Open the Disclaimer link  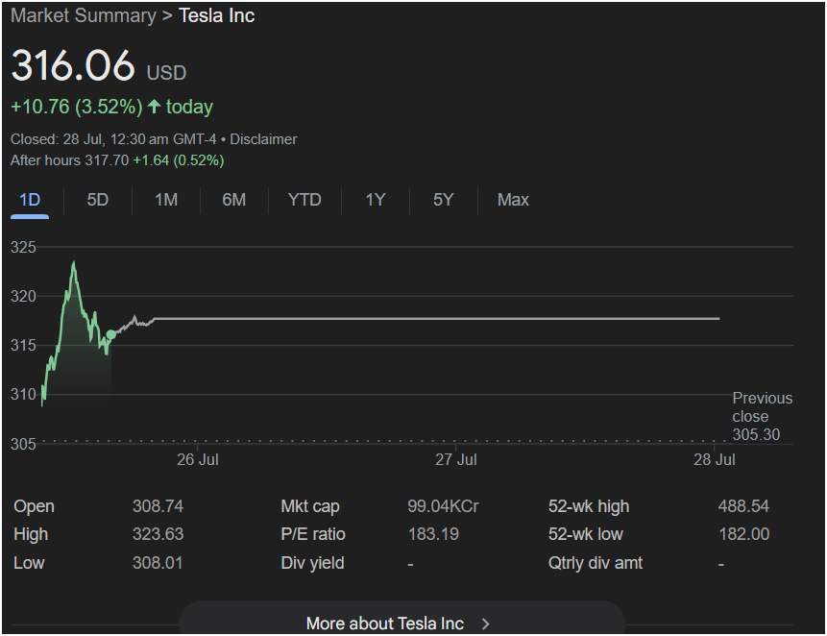pos(263,139)
